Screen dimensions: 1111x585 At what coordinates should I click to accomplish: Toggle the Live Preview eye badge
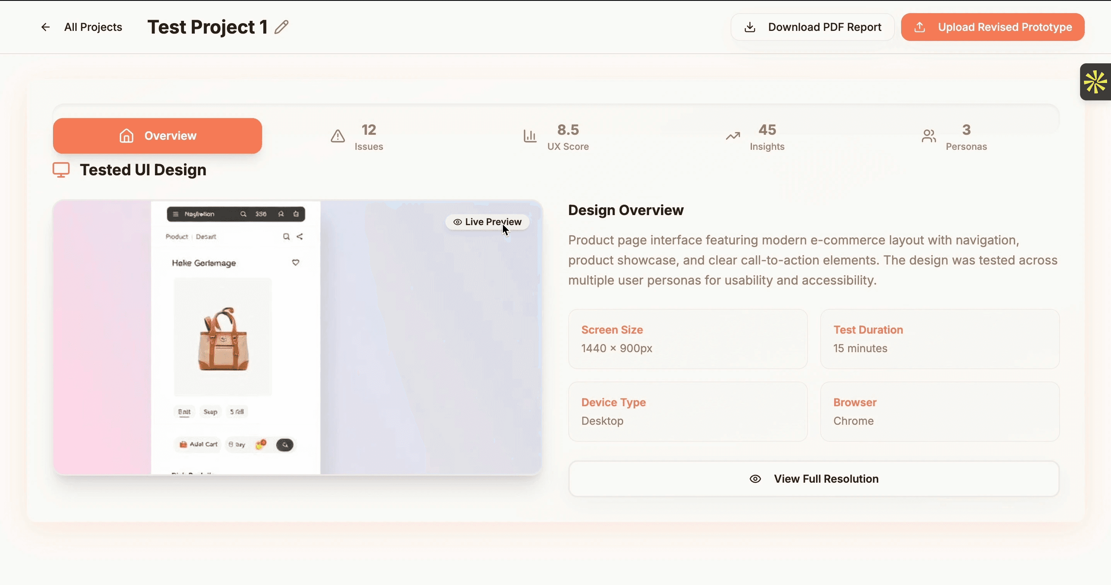pyautogui.click(x=487, y=222)
